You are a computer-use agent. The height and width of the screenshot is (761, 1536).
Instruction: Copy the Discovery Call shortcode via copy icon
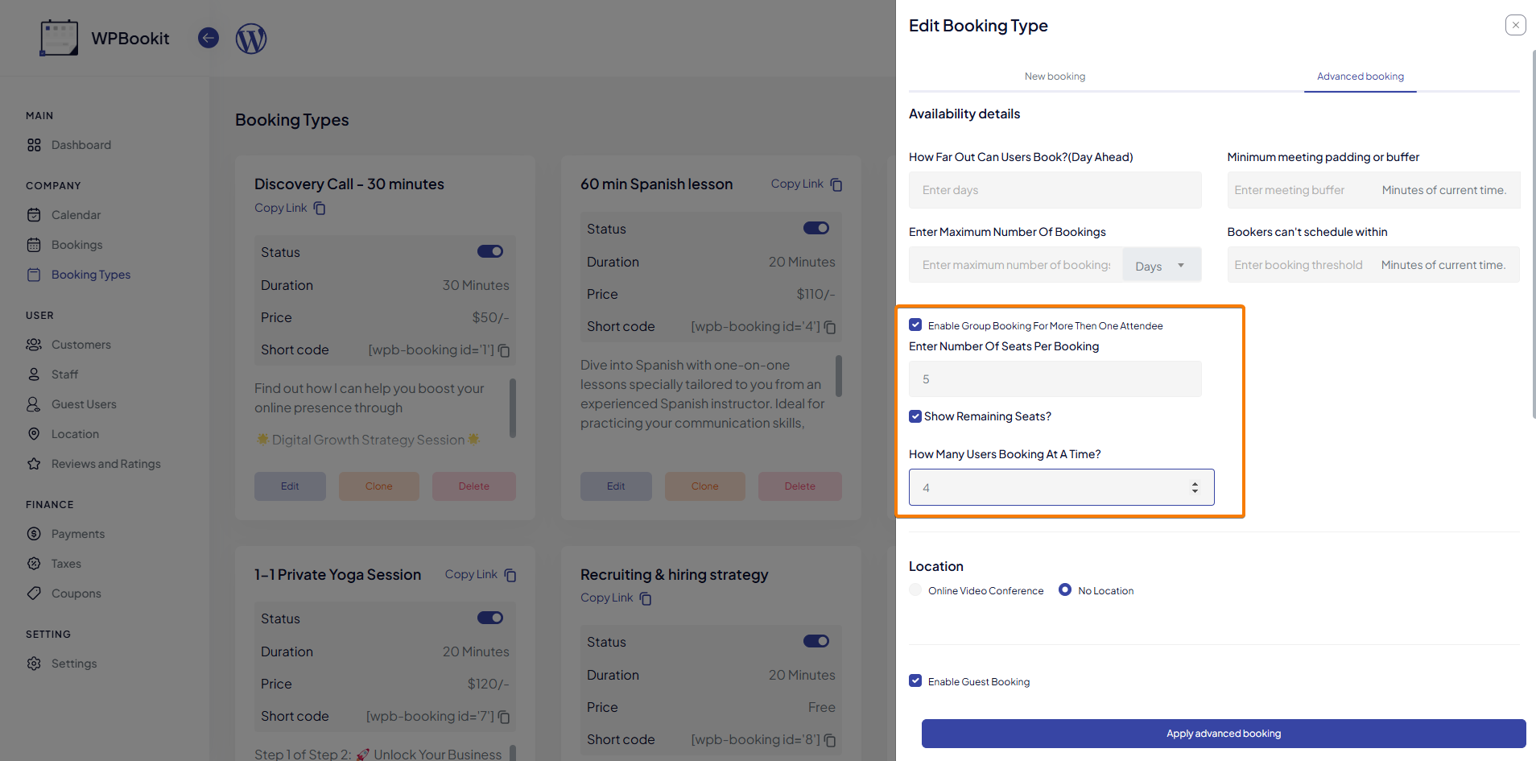(x=504, y=350)
